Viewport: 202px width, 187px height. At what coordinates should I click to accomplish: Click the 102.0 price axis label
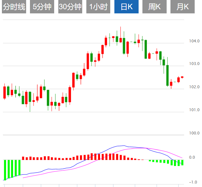point(194,87)
